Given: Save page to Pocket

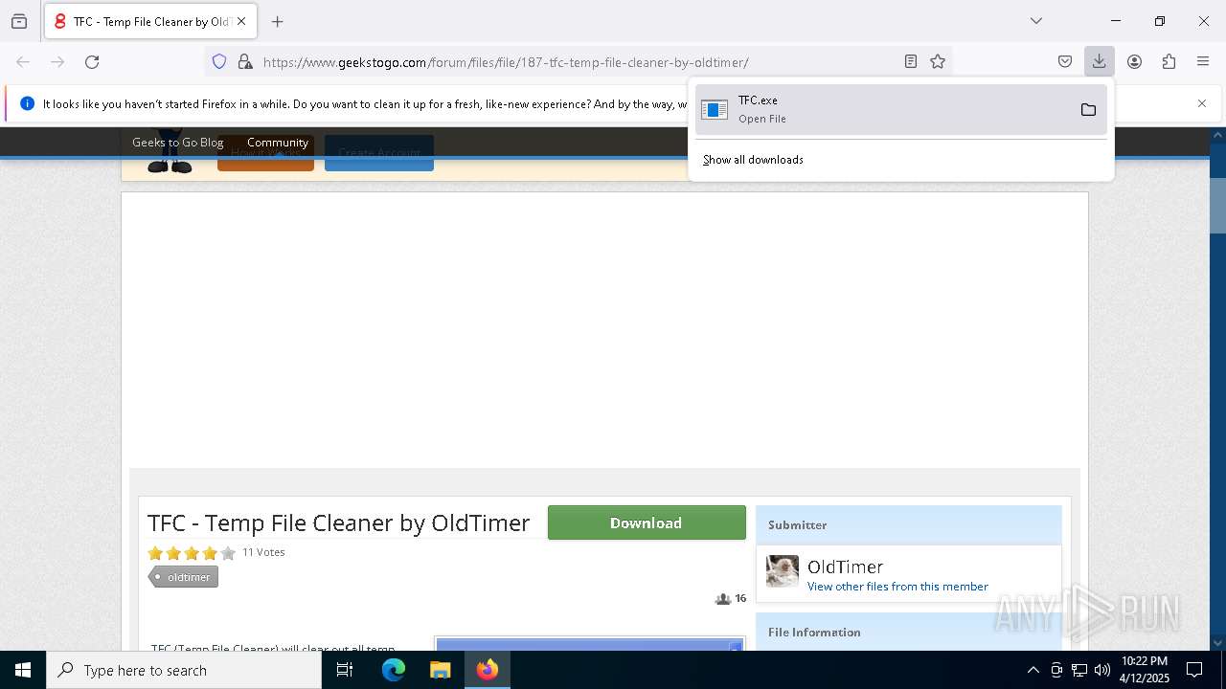Looking at the screenshot, I should pyautogui.click(x=1065, y=62).
